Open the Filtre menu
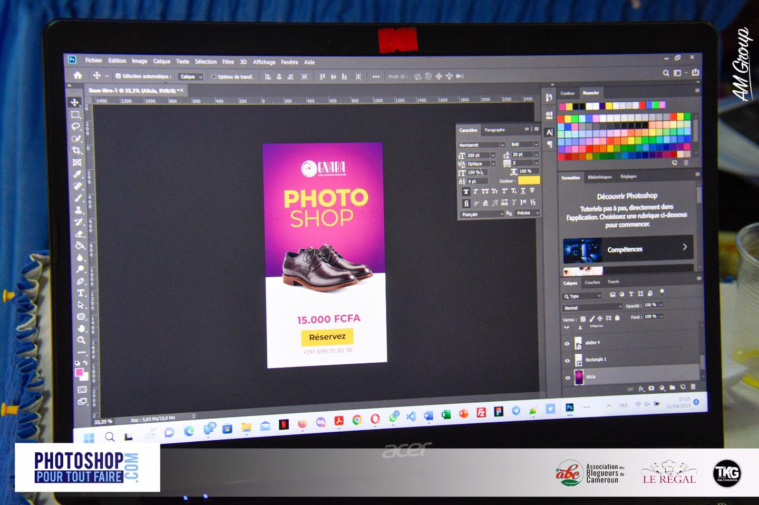Viewport: 759px width, 505px height. tap(228, 62)
